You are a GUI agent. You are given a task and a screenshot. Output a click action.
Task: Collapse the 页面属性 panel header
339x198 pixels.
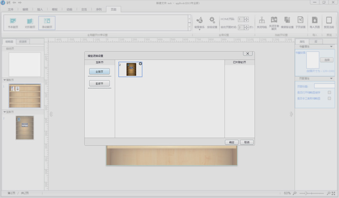331,78
